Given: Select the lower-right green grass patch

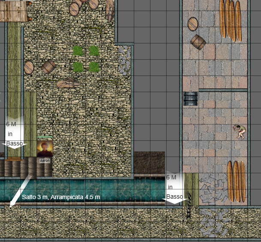Looking at the screenshot, I should click(94, 67).
